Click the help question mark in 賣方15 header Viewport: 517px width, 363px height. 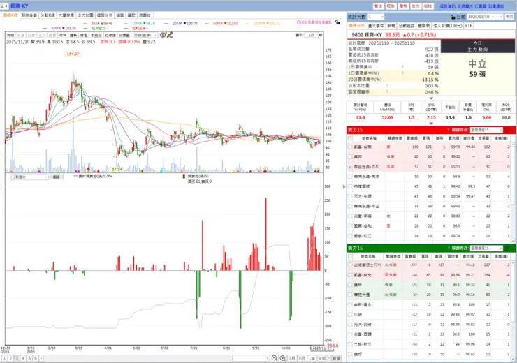pos(449,248)
